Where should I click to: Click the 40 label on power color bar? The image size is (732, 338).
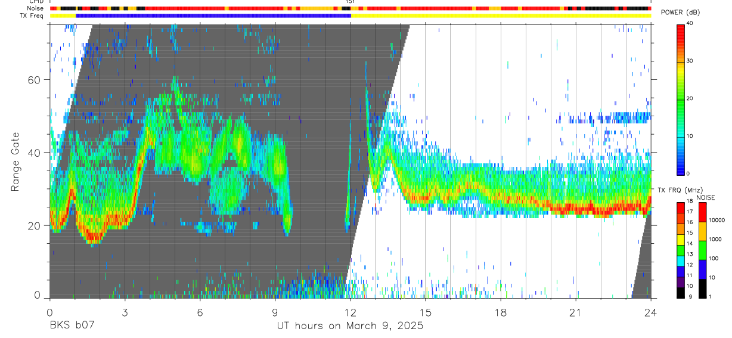coord(690,23)
